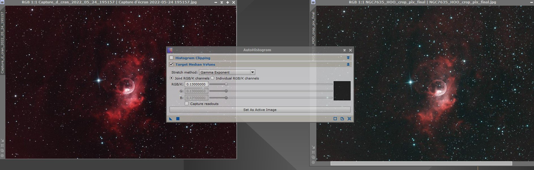
Task: Click duplicate image icon on left image sidebar
Action: click(2, 150)
